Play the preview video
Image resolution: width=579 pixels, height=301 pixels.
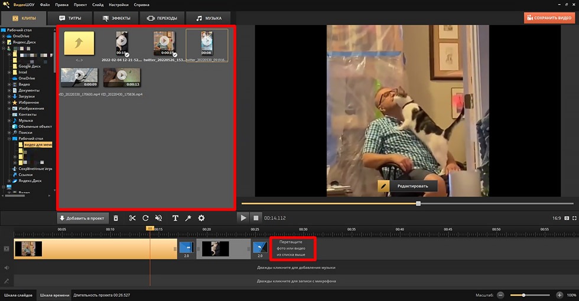point(243,218)
